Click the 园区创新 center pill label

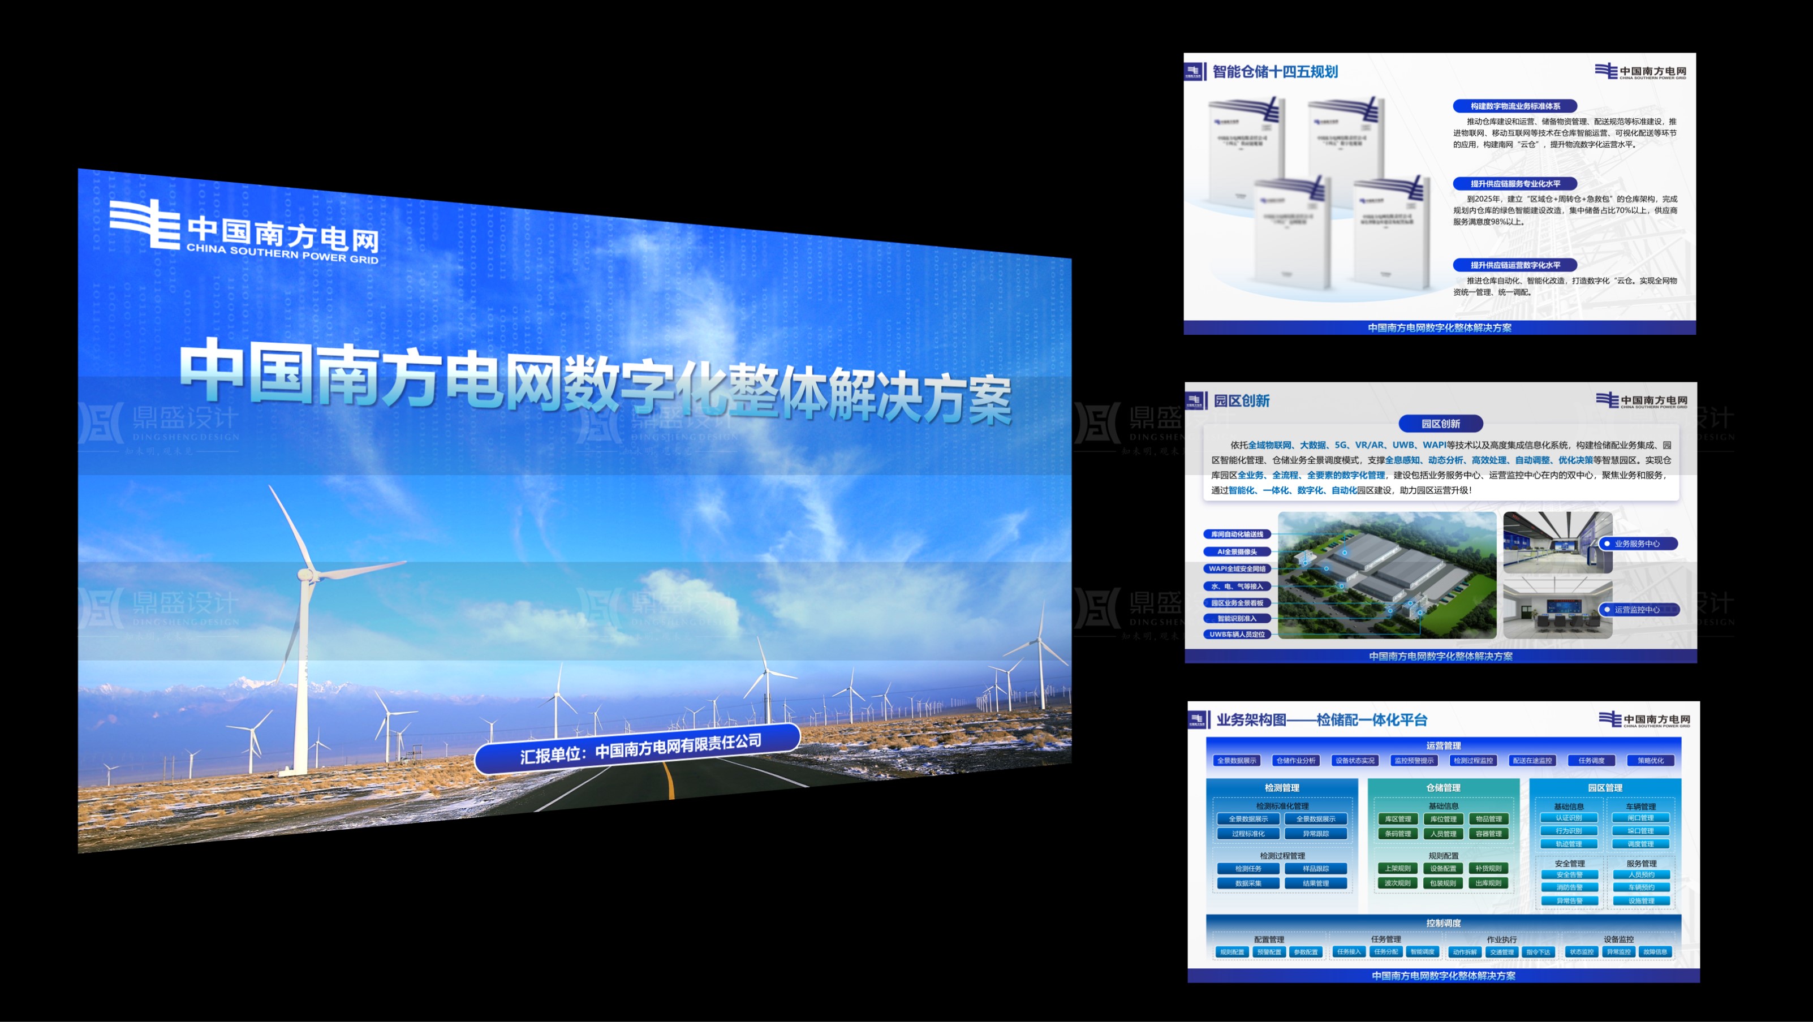1441,424
